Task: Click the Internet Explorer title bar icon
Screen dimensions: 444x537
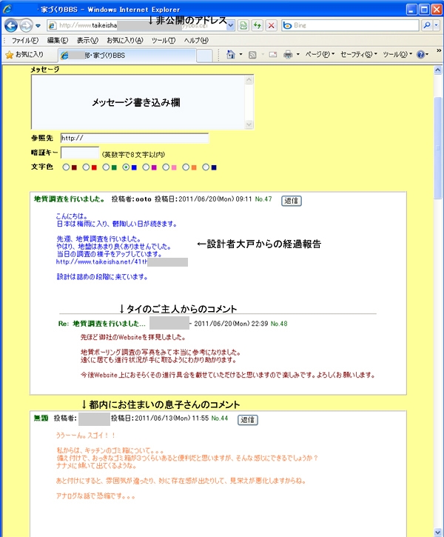Action: (x=7, y=9)
